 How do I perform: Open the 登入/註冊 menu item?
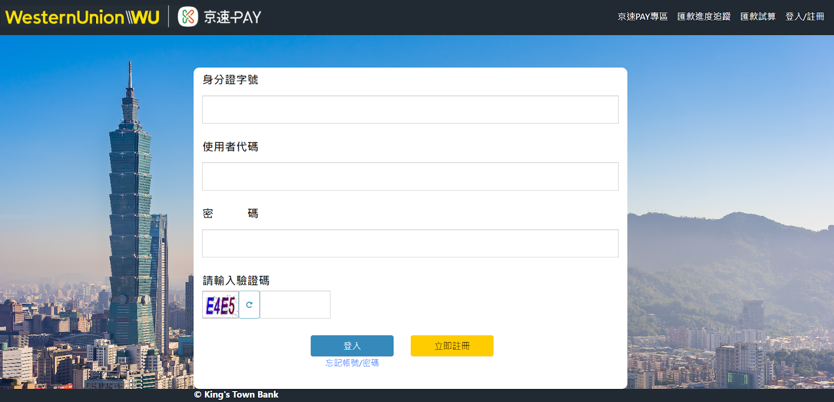(x=805, y=17)
